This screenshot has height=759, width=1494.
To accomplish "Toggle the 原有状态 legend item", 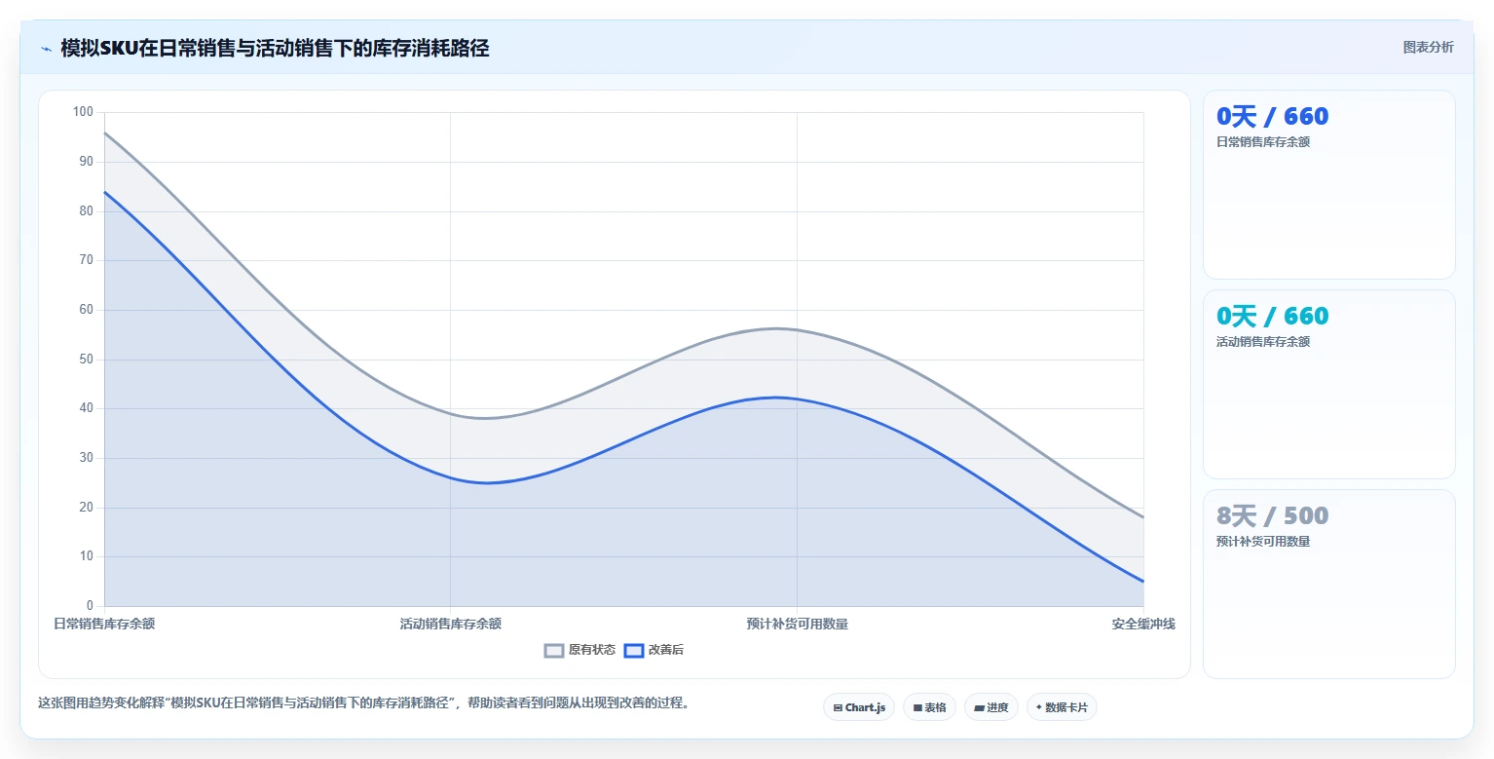I will (x=579, y=650).
